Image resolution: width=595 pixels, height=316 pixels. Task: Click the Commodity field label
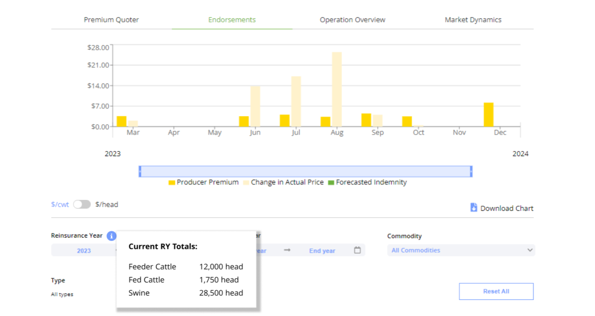404,236
